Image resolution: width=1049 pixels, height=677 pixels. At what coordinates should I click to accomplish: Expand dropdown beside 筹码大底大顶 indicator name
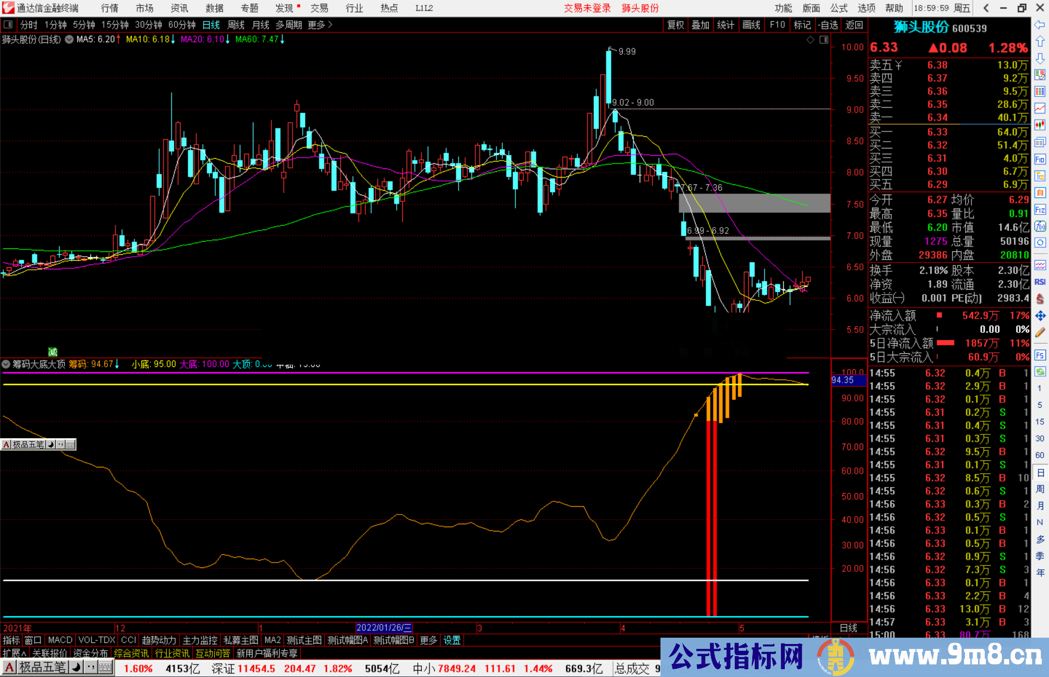click(6, 364)
